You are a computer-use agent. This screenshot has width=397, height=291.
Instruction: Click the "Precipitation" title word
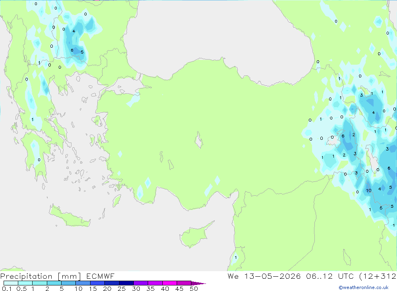click(x=26, y=276)
